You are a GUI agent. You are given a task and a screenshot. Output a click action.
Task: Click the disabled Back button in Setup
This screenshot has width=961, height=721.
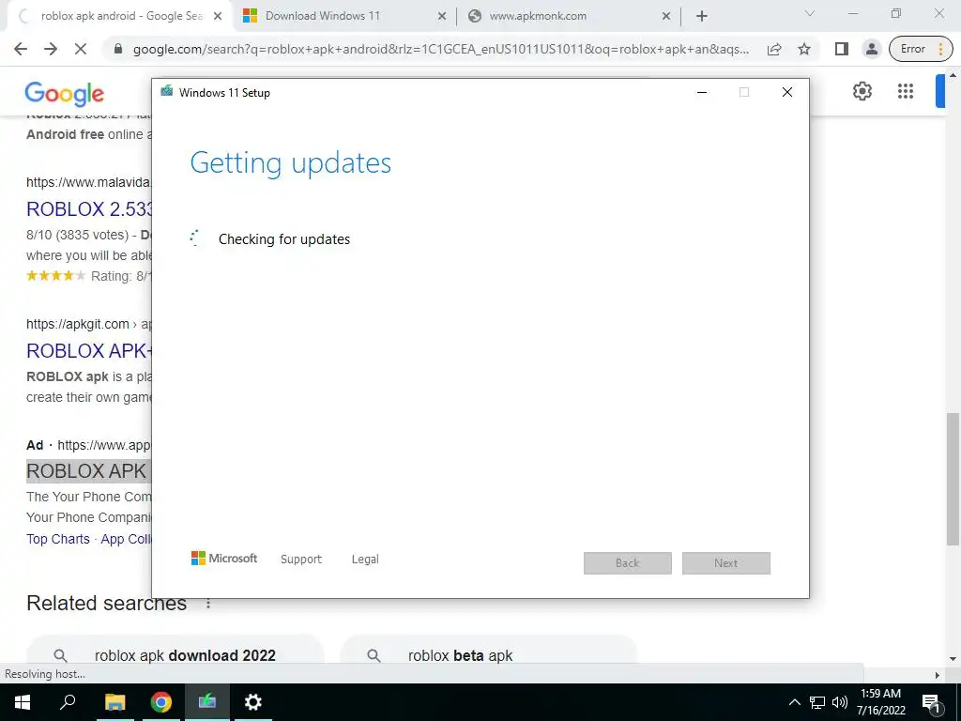click(628, 563)
